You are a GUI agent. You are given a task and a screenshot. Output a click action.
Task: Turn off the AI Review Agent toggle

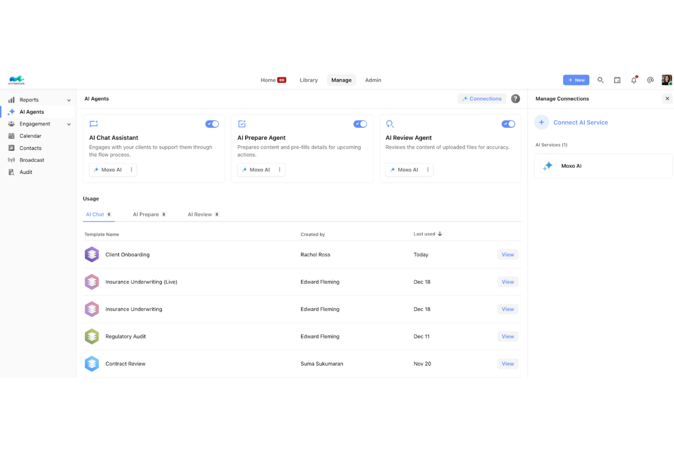click(x=508, y=124)
